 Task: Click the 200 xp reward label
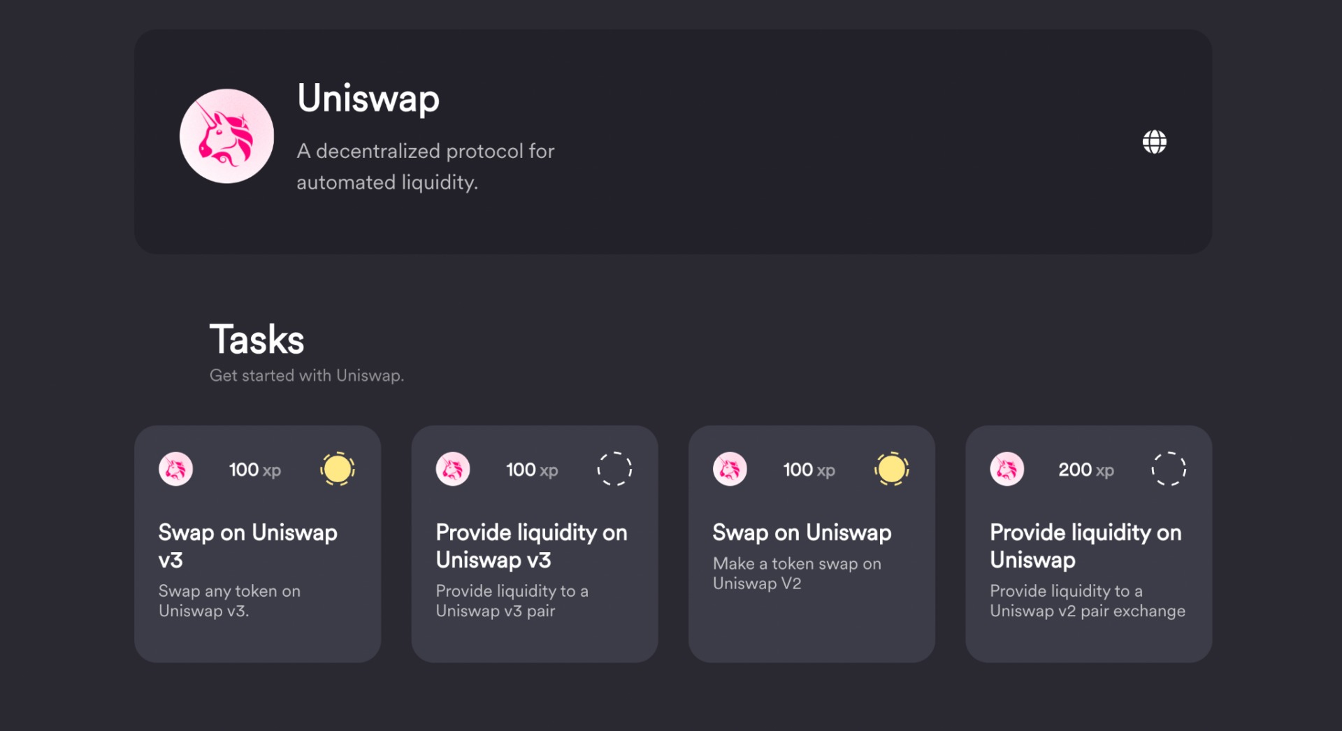(1086, 470)
